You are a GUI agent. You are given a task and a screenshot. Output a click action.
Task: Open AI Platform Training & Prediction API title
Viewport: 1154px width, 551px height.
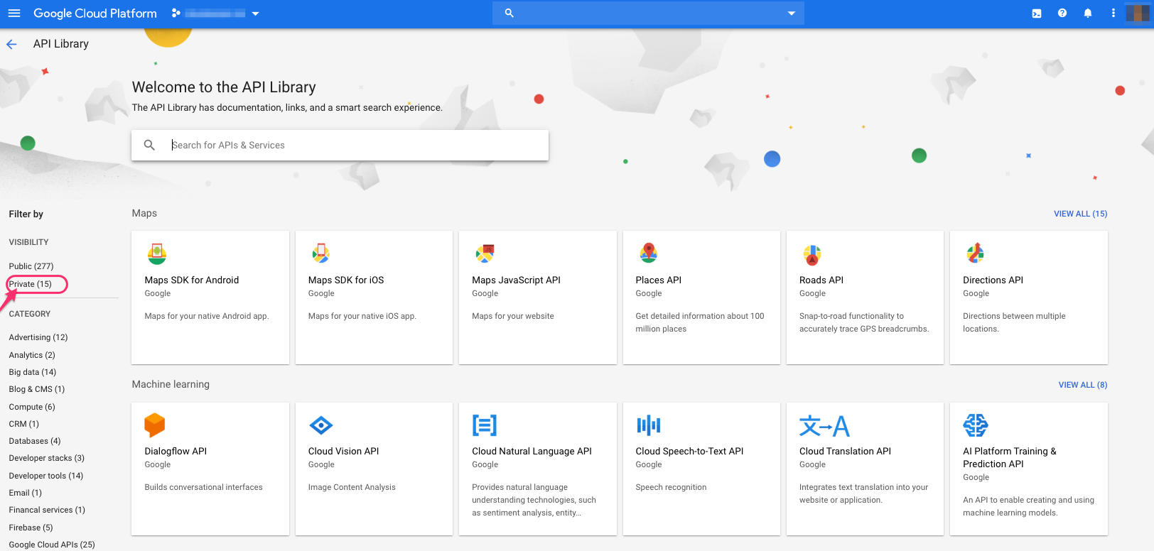pyautogui.click(x=1010, y=457)
